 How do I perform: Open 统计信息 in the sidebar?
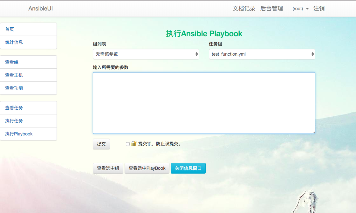[x=28, y=42]
